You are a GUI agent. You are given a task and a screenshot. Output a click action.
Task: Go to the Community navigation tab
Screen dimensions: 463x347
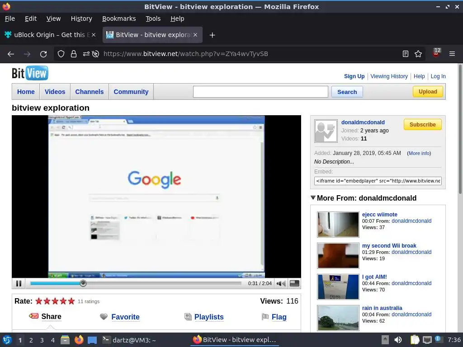(131, 92)
